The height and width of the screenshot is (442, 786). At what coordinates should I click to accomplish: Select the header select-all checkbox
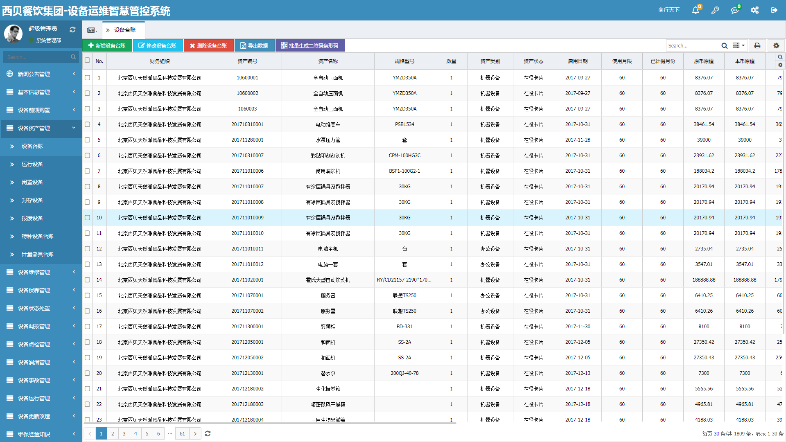tap(87, 60)
